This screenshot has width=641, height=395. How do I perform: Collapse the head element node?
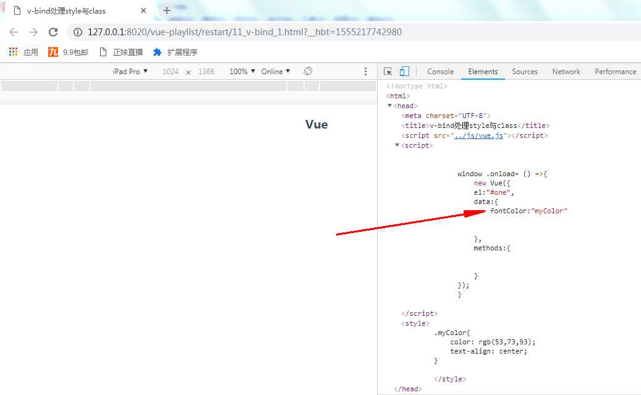coord(389,106)
